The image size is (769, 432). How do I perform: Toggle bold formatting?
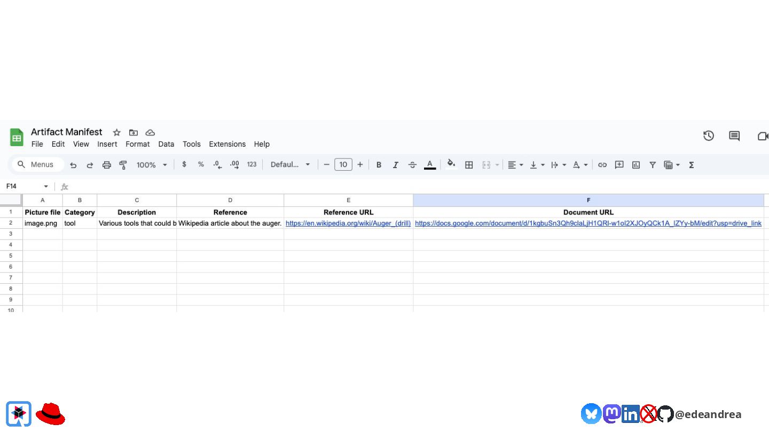pyautogui.click(x=379, y=165)
